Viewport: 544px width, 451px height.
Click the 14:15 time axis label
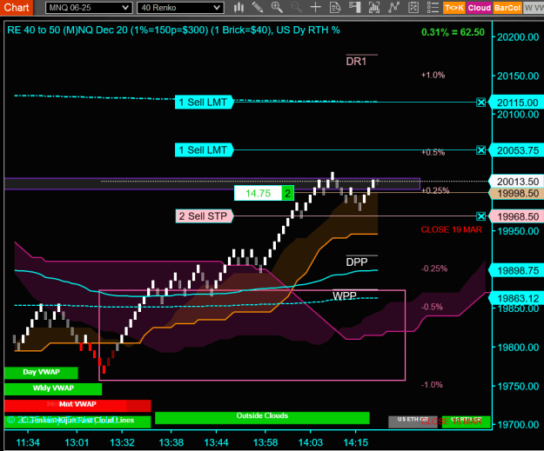click(355, 442)
